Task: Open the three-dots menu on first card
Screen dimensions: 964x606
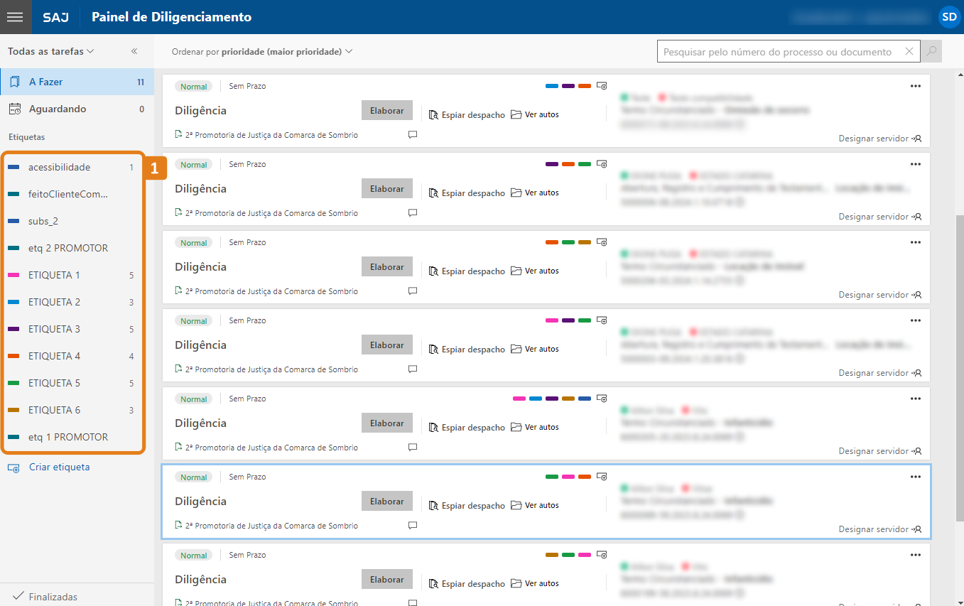Action: pyautogui.click(x=915, y=86)
